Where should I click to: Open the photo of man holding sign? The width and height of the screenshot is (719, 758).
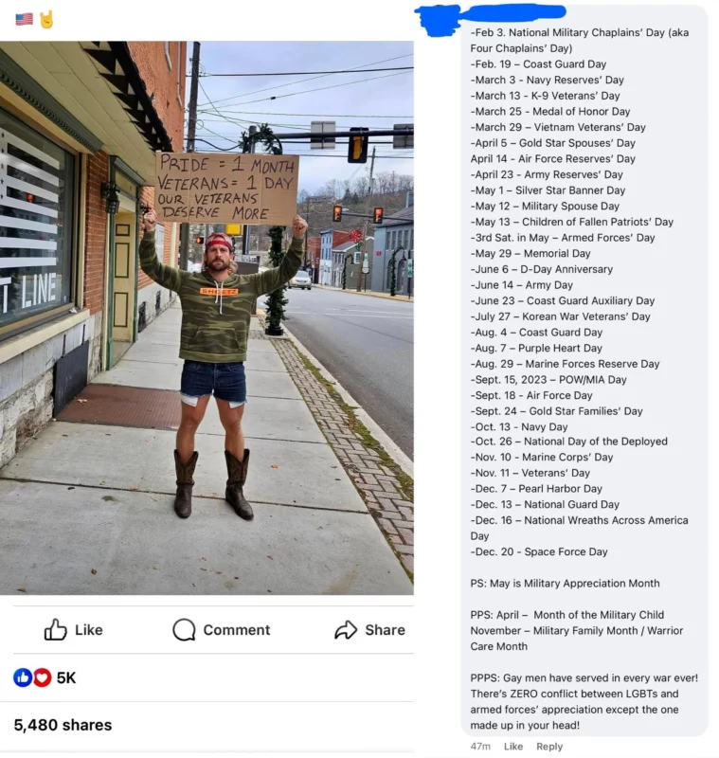tap(207, 317)
